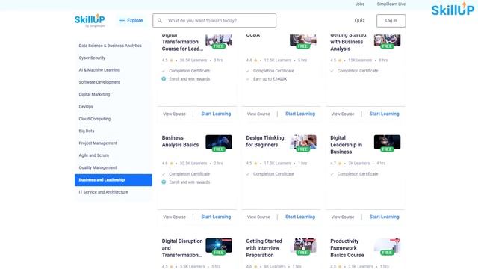Open Digital Disruption and Transformation thumbnail
The width and height of the screenshot is (478, 269).
tap(219, 246)
